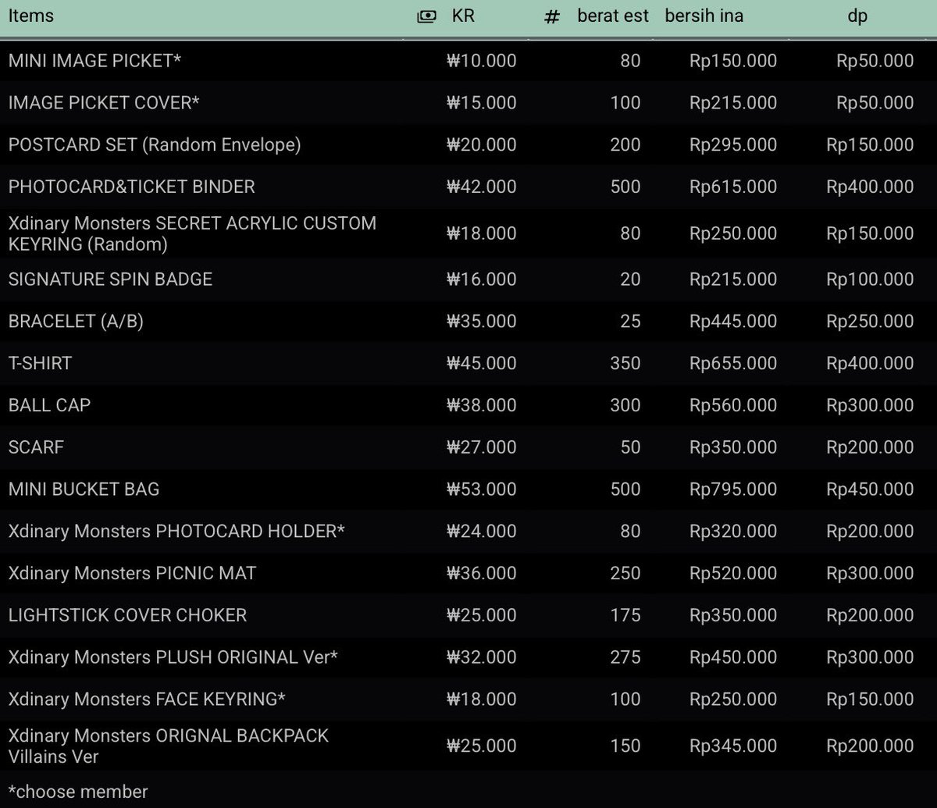Click ₩53.000 price of MINI BUCKET BAG
The height and width of the screenshot is (808, 937).
[481, 490]
